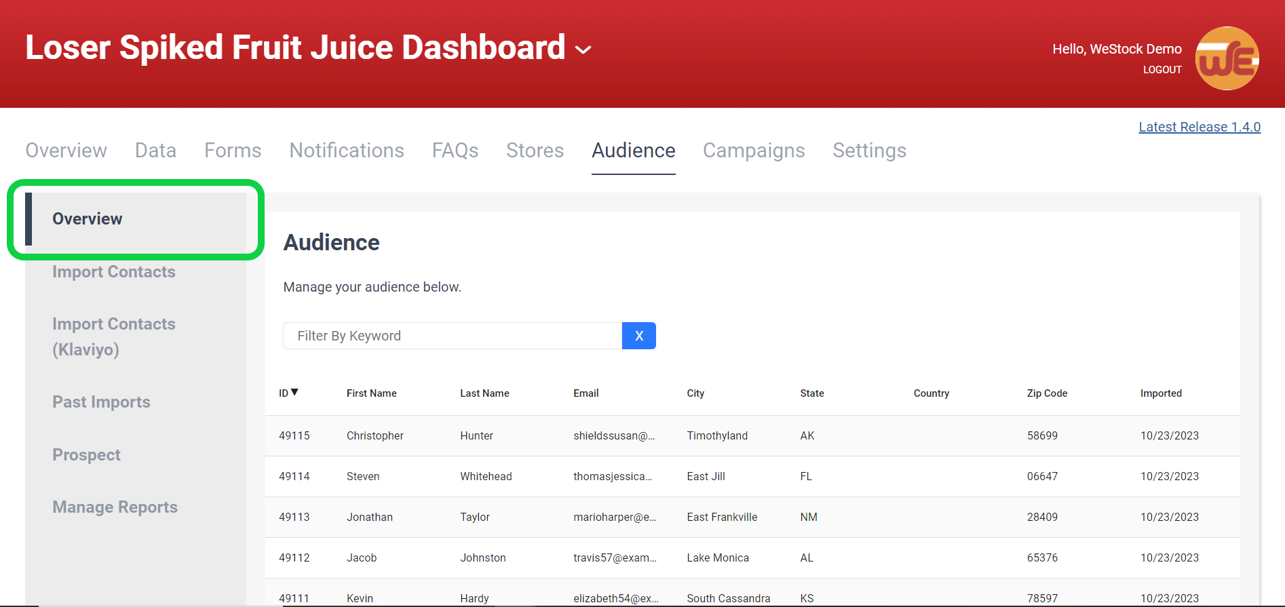Image resolution: width=1285 pixels, height=607 pixels.
Task: Click last name Whitehead
Action: (486, 476)
